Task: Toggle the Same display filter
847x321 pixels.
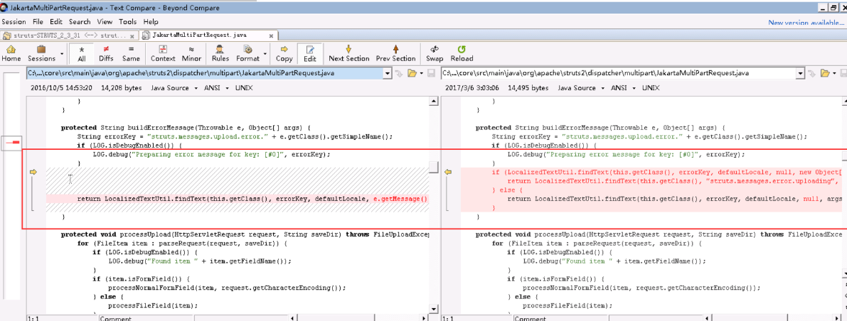Action: (x=131, y=53)
